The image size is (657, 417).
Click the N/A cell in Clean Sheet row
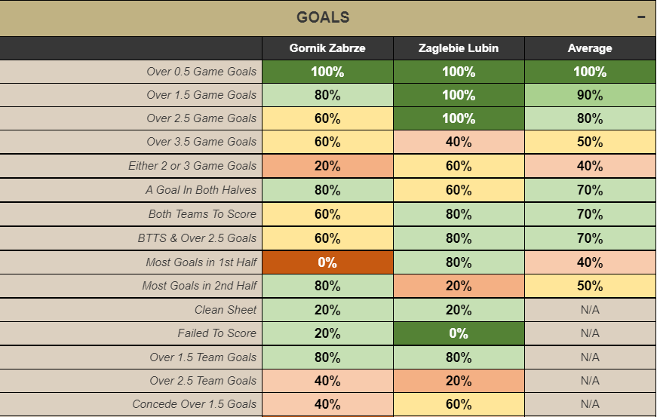[590, 310]
